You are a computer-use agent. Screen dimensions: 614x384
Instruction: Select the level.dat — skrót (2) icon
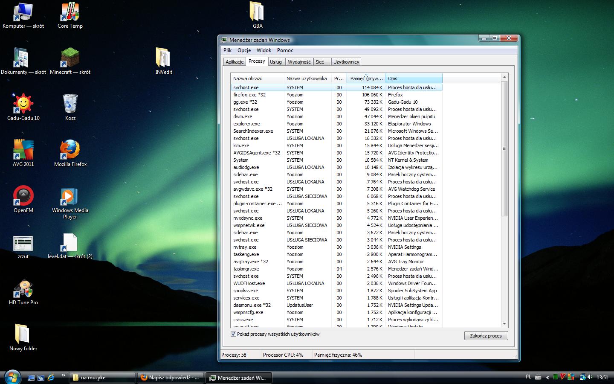coord(70,246)
